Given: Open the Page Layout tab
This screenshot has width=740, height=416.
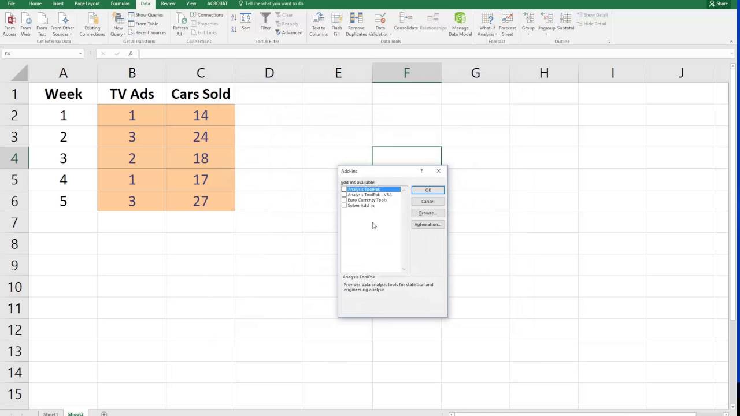Looking at the screenshot, I should (x=87, y=3).
